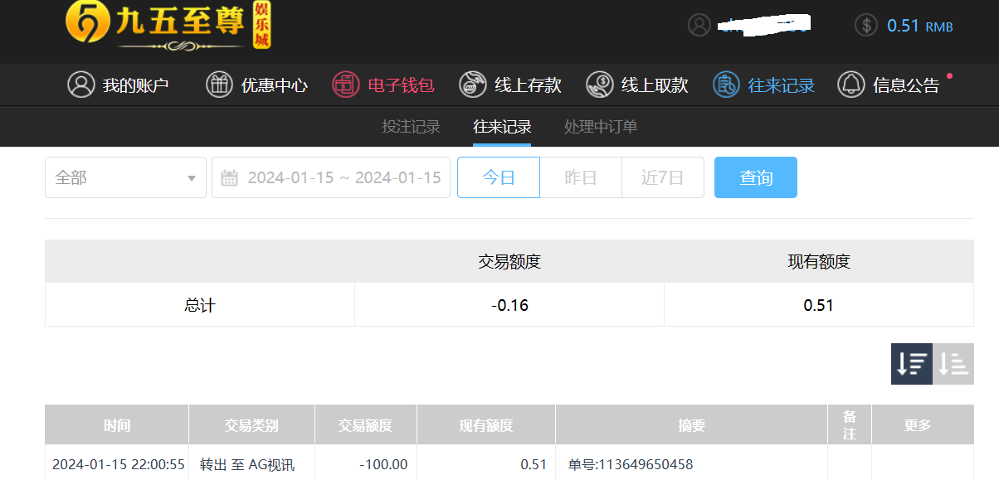Screen dimensions: 999x480
Task: Click the user avatar icon in header
Action: 699,25
